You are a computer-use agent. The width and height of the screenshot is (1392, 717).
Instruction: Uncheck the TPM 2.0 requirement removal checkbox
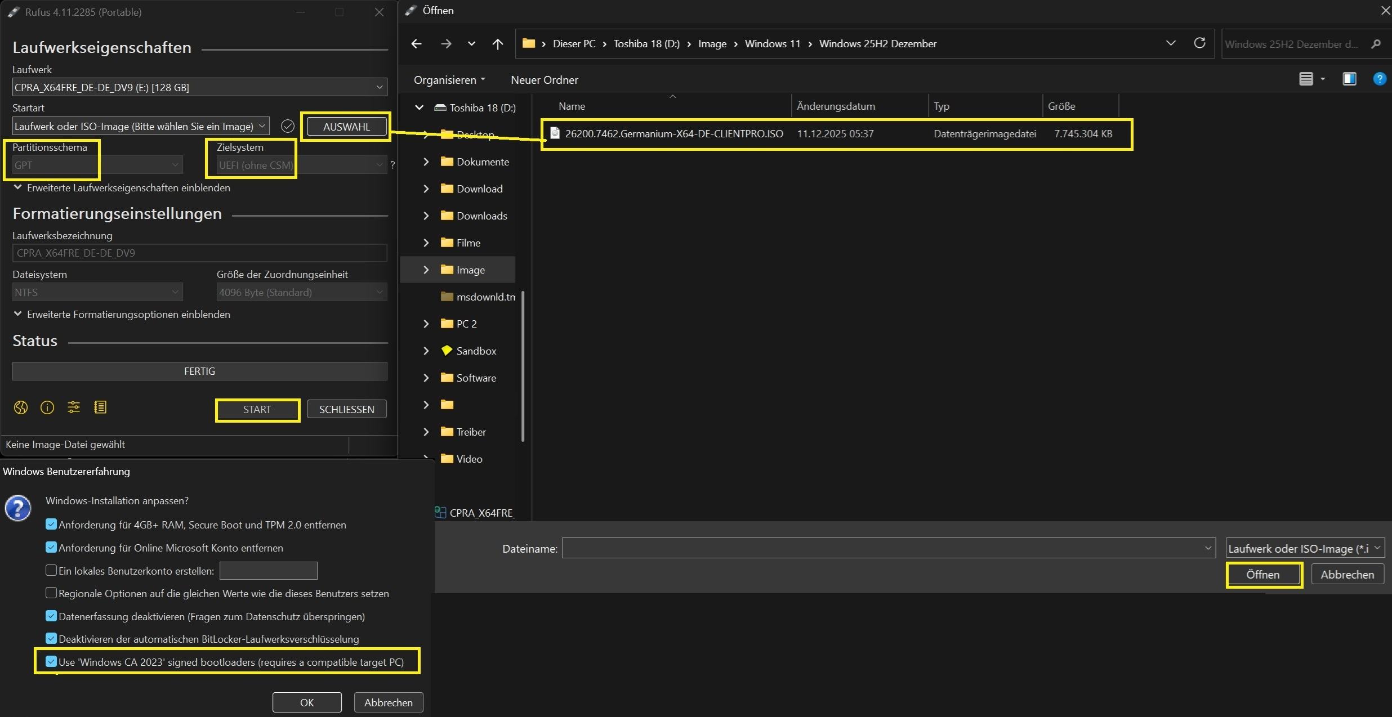51,525
